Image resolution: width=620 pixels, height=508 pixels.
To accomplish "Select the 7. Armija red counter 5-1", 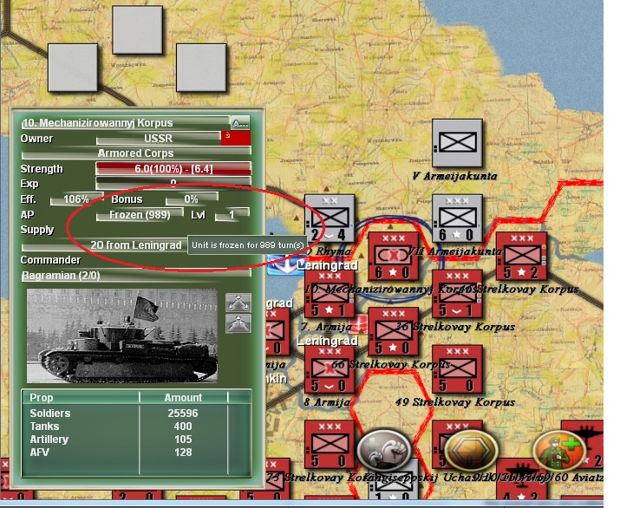I will click(x=329, y=294).
